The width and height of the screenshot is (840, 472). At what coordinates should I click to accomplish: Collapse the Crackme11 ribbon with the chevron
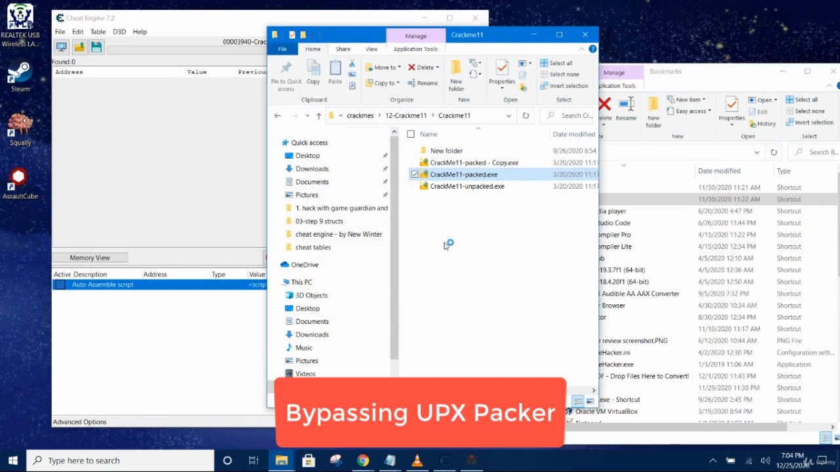coord(581,49)
